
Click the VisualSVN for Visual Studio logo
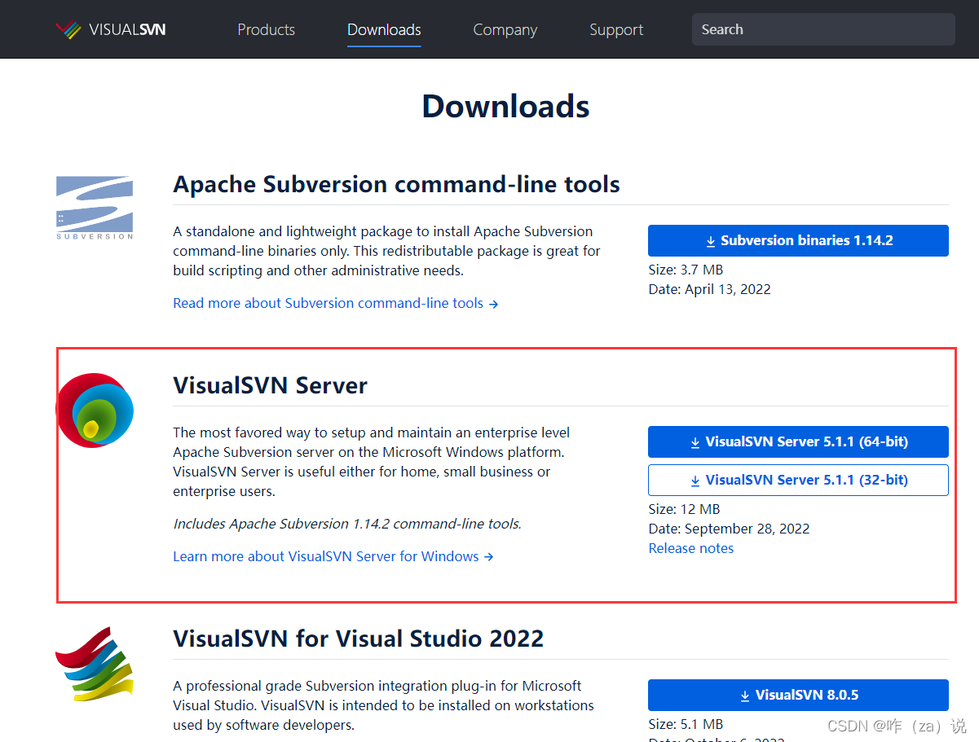click(x=95, y=664)
